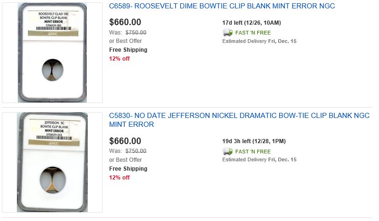Click the crossed-out $750.00 on Roosevelt dime listing
The width and height of the screenshot is (379, 221).
pyautogui.click(x=136, y=33)
